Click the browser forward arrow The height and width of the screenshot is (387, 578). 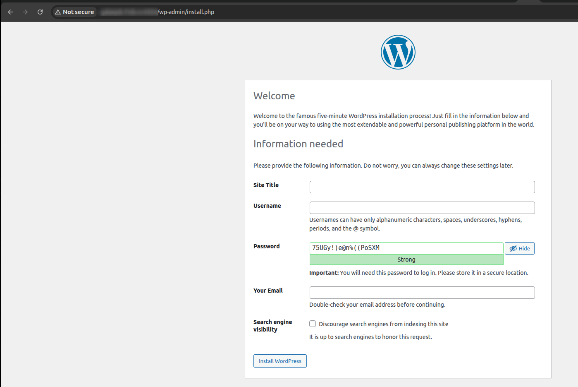25,12
